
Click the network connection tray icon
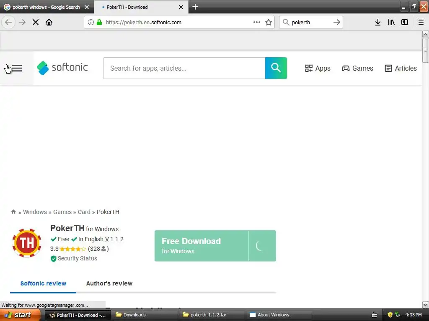[398, 315]
